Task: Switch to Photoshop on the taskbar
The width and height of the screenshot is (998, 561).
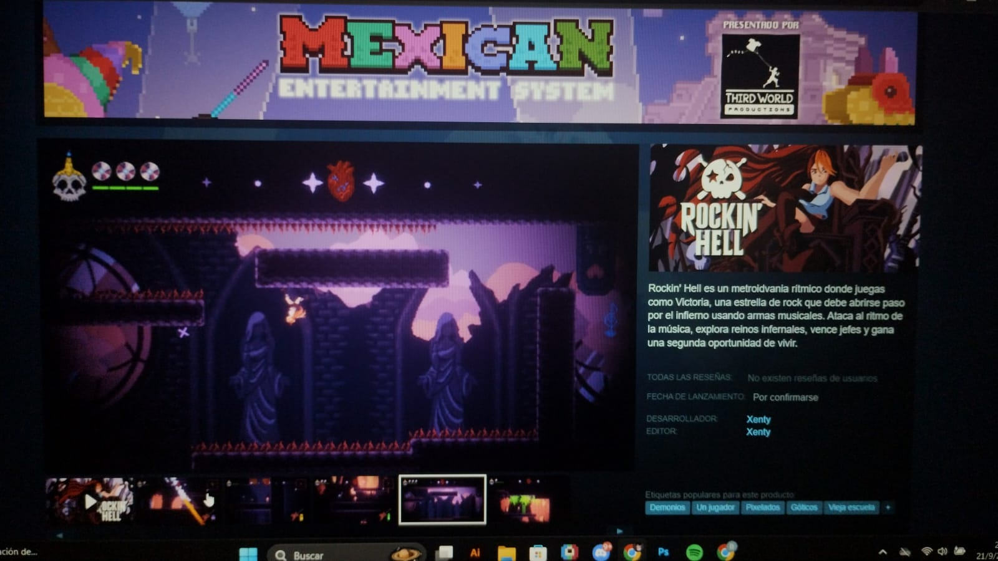Action: pos(663,552)
